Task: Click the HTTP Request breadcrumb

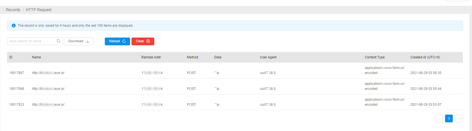Action: (x=39, y=10)
